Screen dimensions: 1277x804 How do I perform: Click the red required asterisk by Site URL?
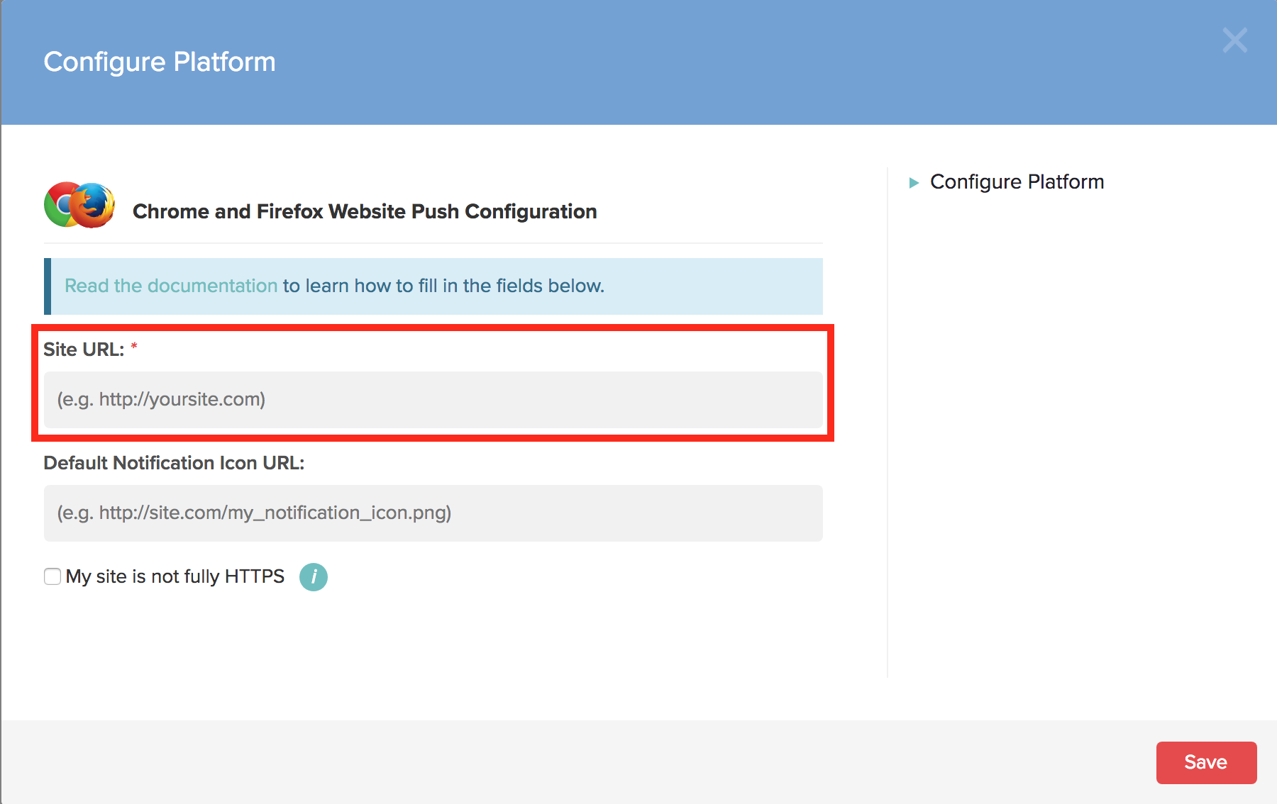134,347
